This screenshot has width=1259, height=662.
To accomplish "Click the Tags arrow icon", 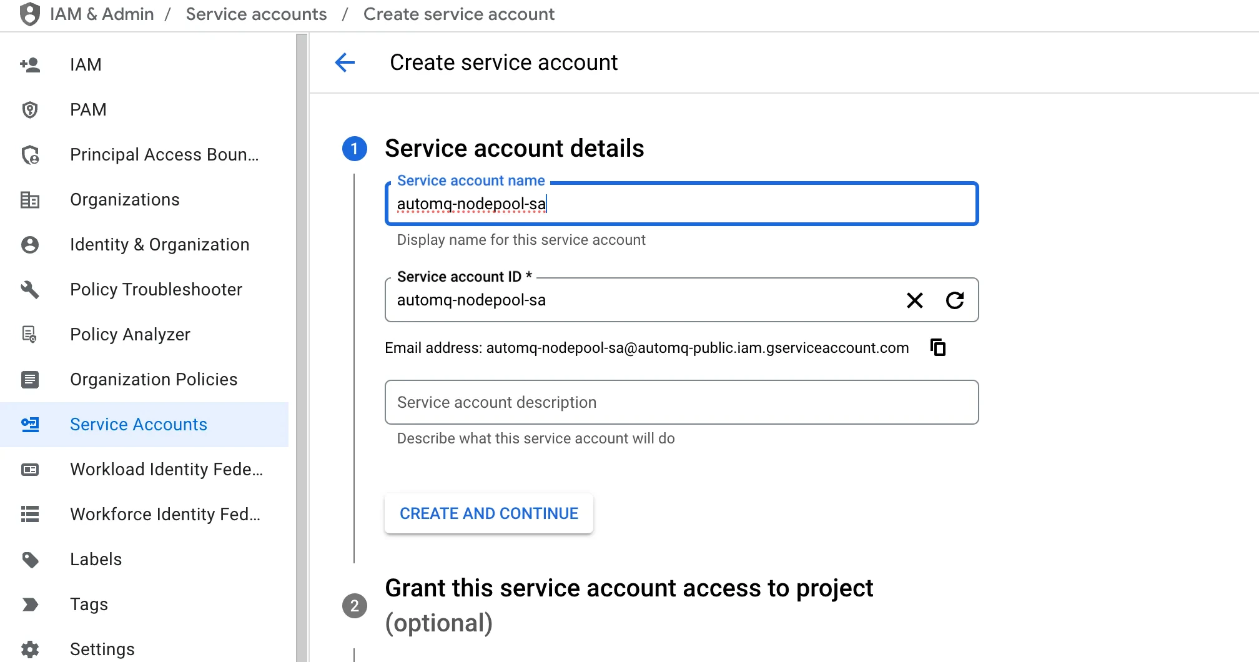I will coord(30,604).
